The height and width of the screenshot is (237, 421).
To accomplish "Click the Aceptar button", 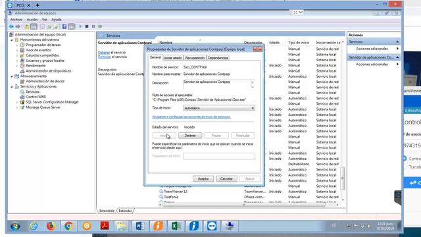I will coord(203,178).
